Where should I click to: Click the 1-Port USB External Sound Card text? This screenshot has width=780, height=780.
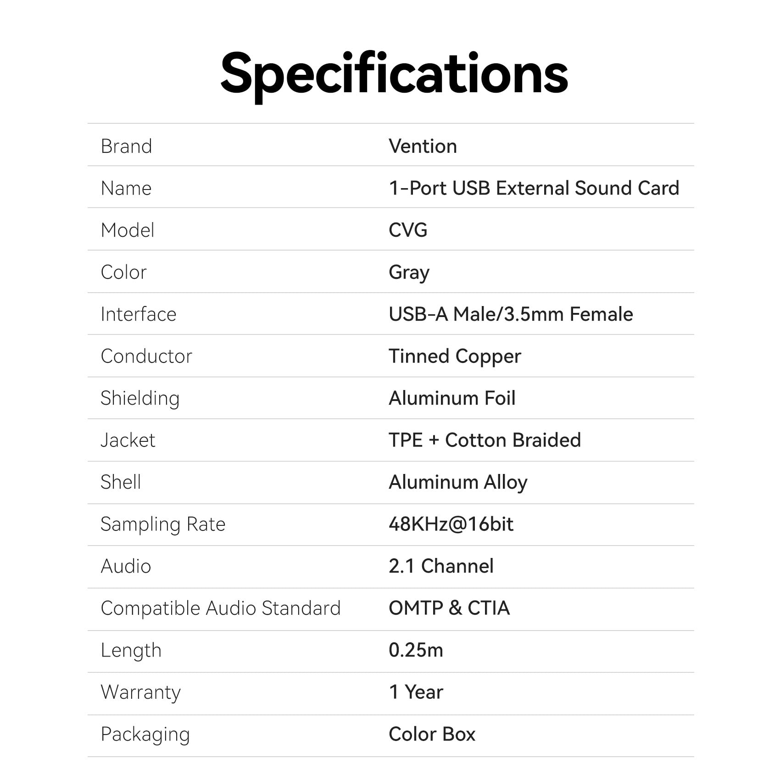pyautogui.click(x=534, y=188)
